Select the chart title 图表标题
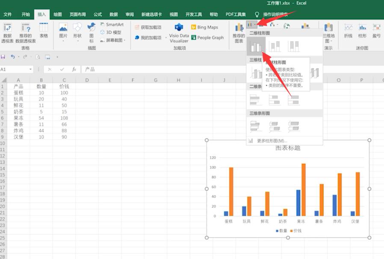 (288, 148)
